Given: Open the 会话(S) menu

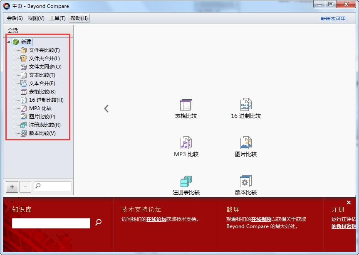Looking at the screenshot, I should coord(15,18).
